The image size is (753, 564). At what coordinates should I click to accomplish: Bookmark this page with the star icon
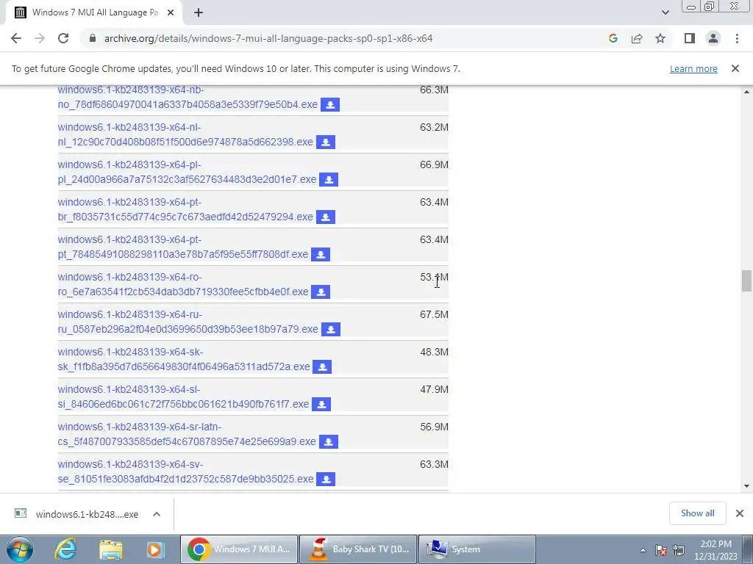(x=660, y=38)
